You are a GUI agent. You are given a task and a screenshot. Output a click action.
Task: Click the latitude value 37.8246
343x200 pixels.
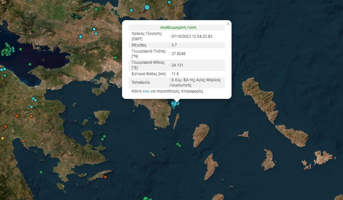[x=178, y=53]
